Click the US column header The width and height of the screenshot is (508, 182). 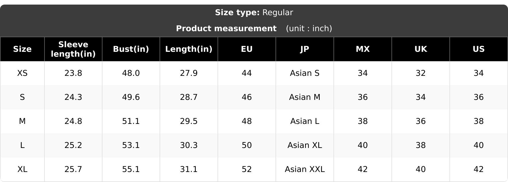(479, 49)
